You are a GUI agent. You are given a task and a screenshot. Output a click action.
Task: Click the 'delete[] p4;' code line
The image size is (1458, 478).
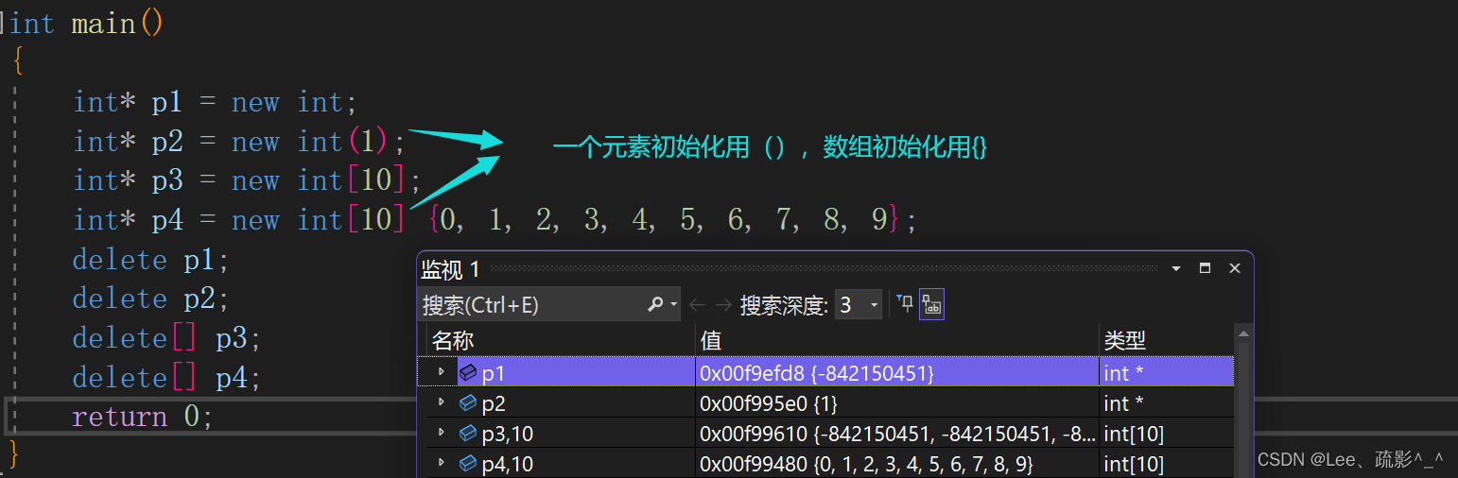tap(167, 378)
